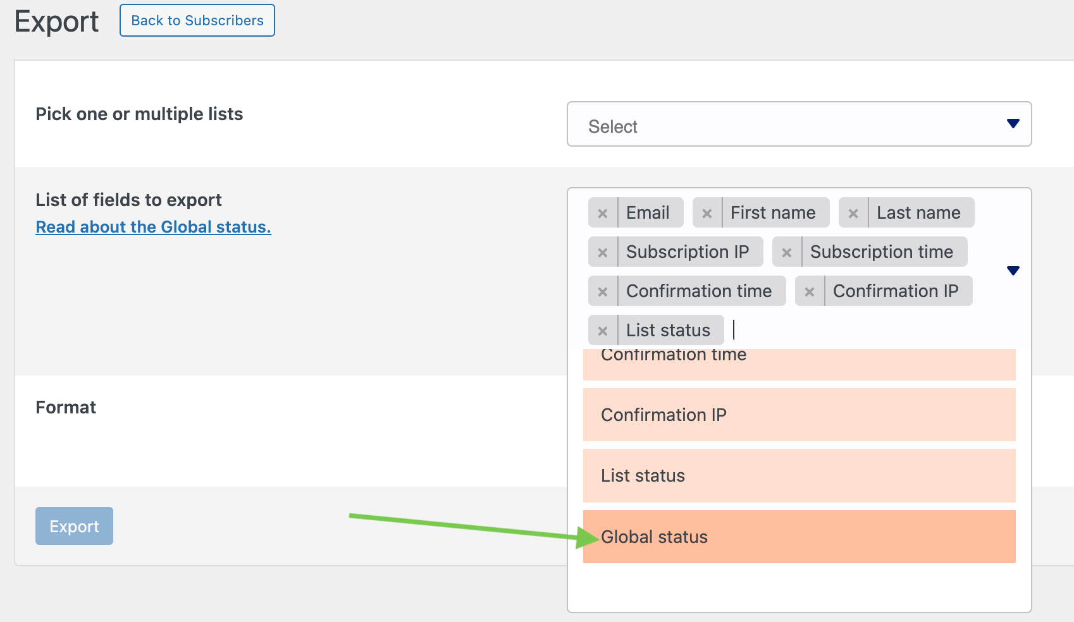Remove the Last name tag

point(853,214)
